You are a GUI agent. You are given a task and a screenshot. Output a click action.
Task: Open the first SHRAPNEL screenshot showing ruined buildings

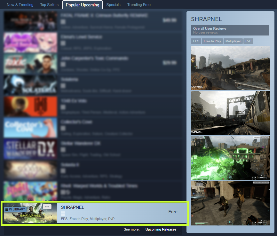pos(230,68)
